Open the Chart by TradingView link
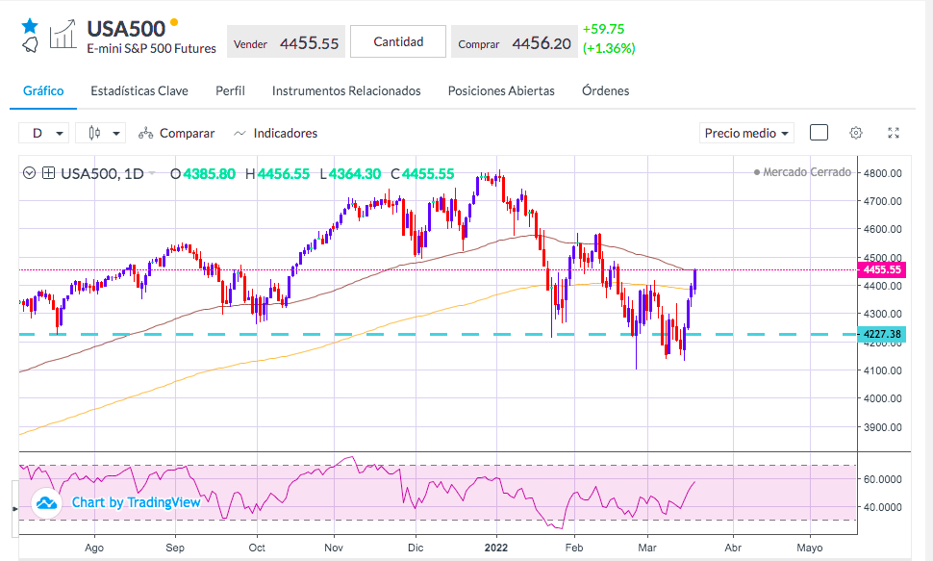This screenshot has width=933, height=561. coord(137,502)
